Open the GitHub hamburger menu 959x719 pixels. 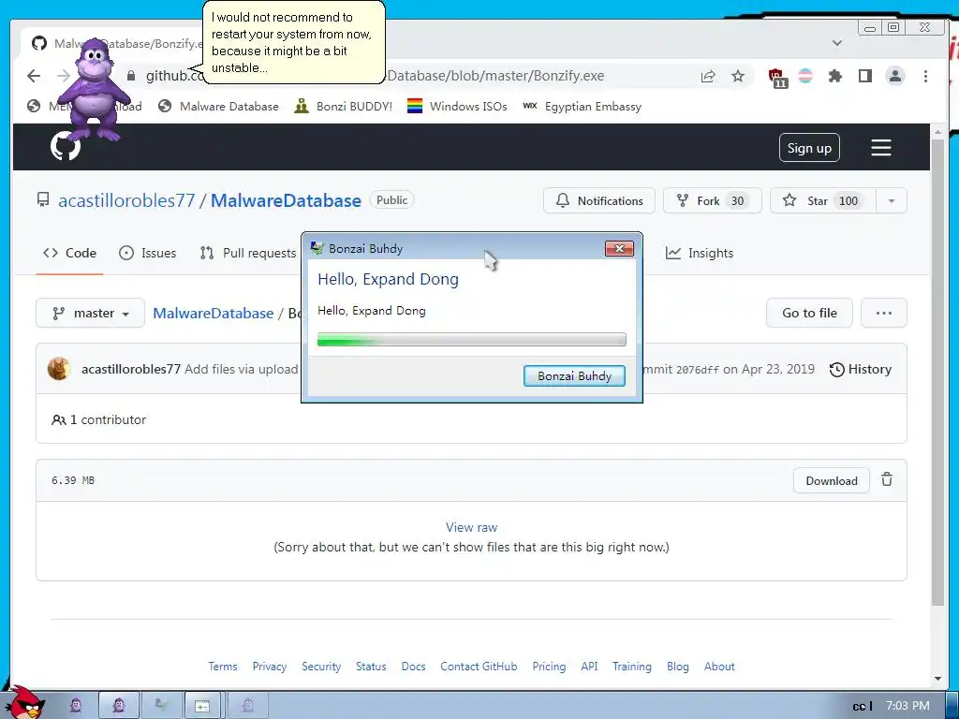pyautogui.click(x=880, y=147)
